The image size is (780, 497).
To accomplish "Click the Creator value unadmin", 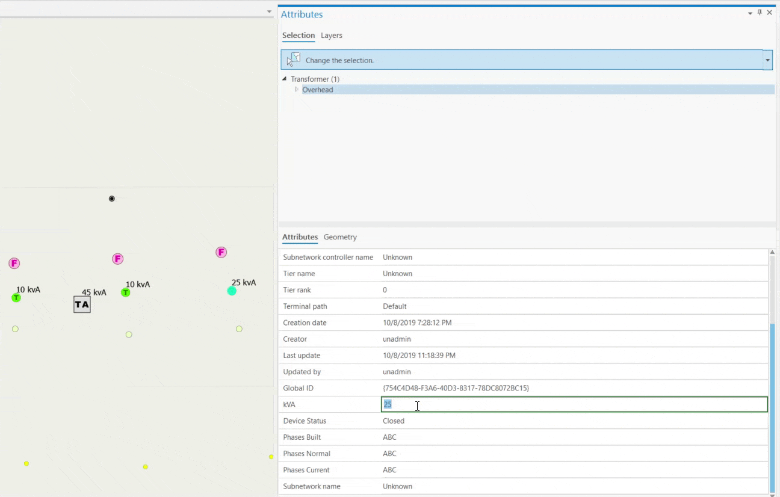I will coord(397,339).
